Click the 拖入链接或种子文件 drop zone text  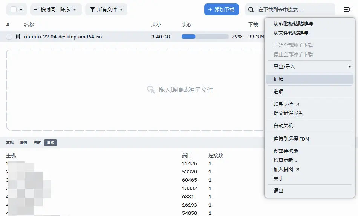coord(186,90)
